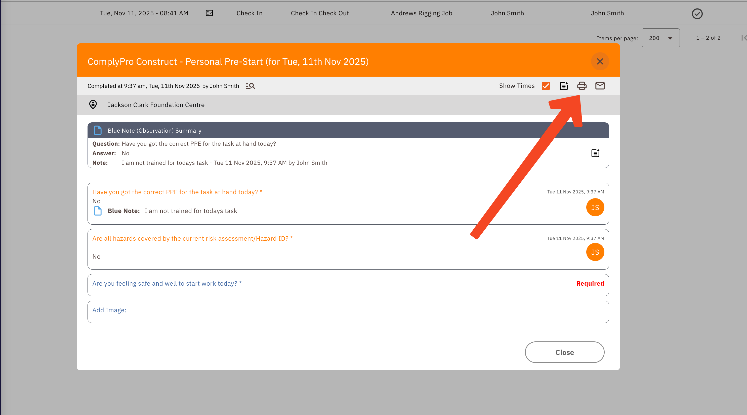This screenshot has width=747, height=415.
Task: Click the location pin icon
Action: tap(93, 105)
